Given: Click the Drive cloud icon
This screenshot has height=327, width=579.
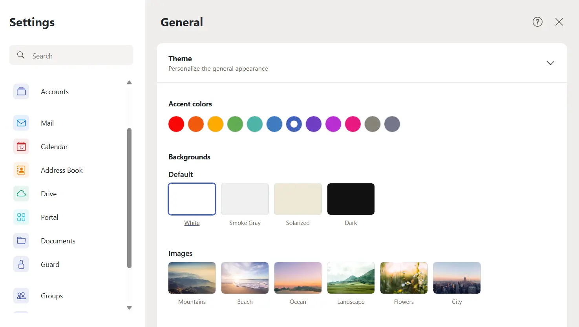Looking at the screenshot, I should coord(21,194).
